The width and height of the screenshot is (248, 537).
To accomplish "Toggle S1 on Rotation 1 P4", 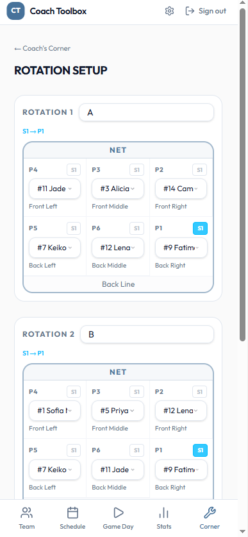I will click(x=74, y=169).
